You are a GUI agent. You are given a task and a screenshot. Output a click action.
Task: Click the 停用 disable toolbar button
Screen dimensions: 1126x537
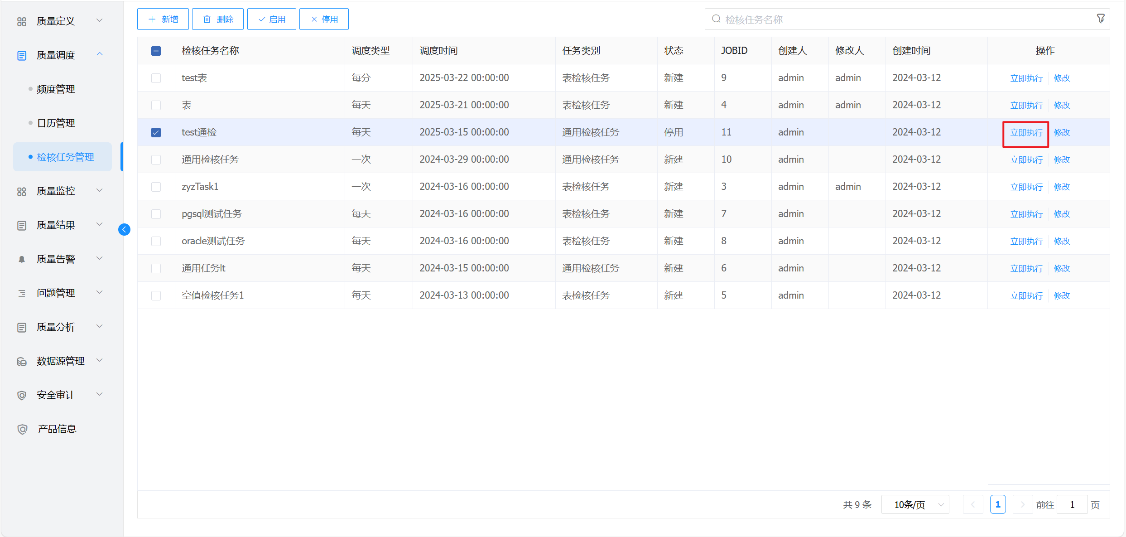tap(324, 19)
